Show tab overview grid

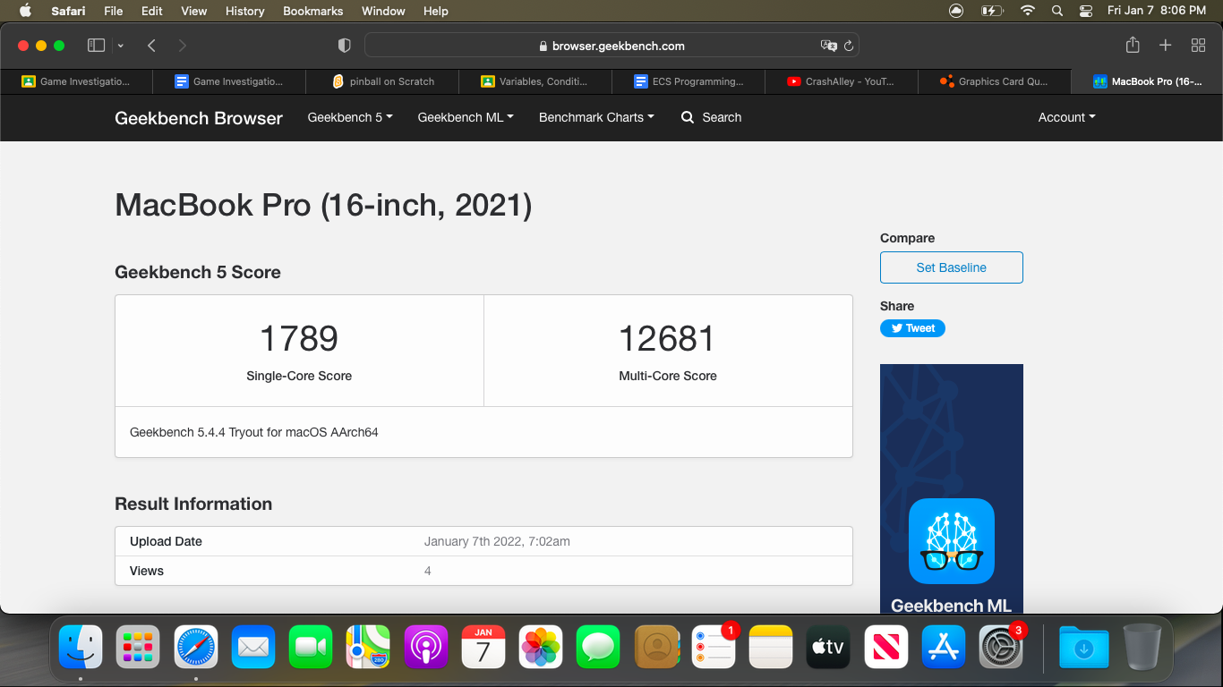[1198, 45]
